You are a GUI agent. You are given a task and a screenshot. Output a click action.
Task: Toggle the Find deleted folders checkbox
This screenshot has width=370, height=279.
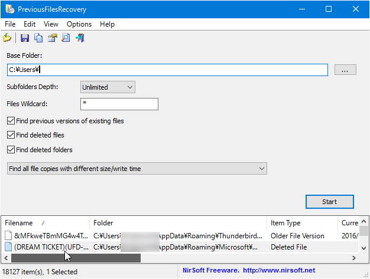click(x=11, y=149)
